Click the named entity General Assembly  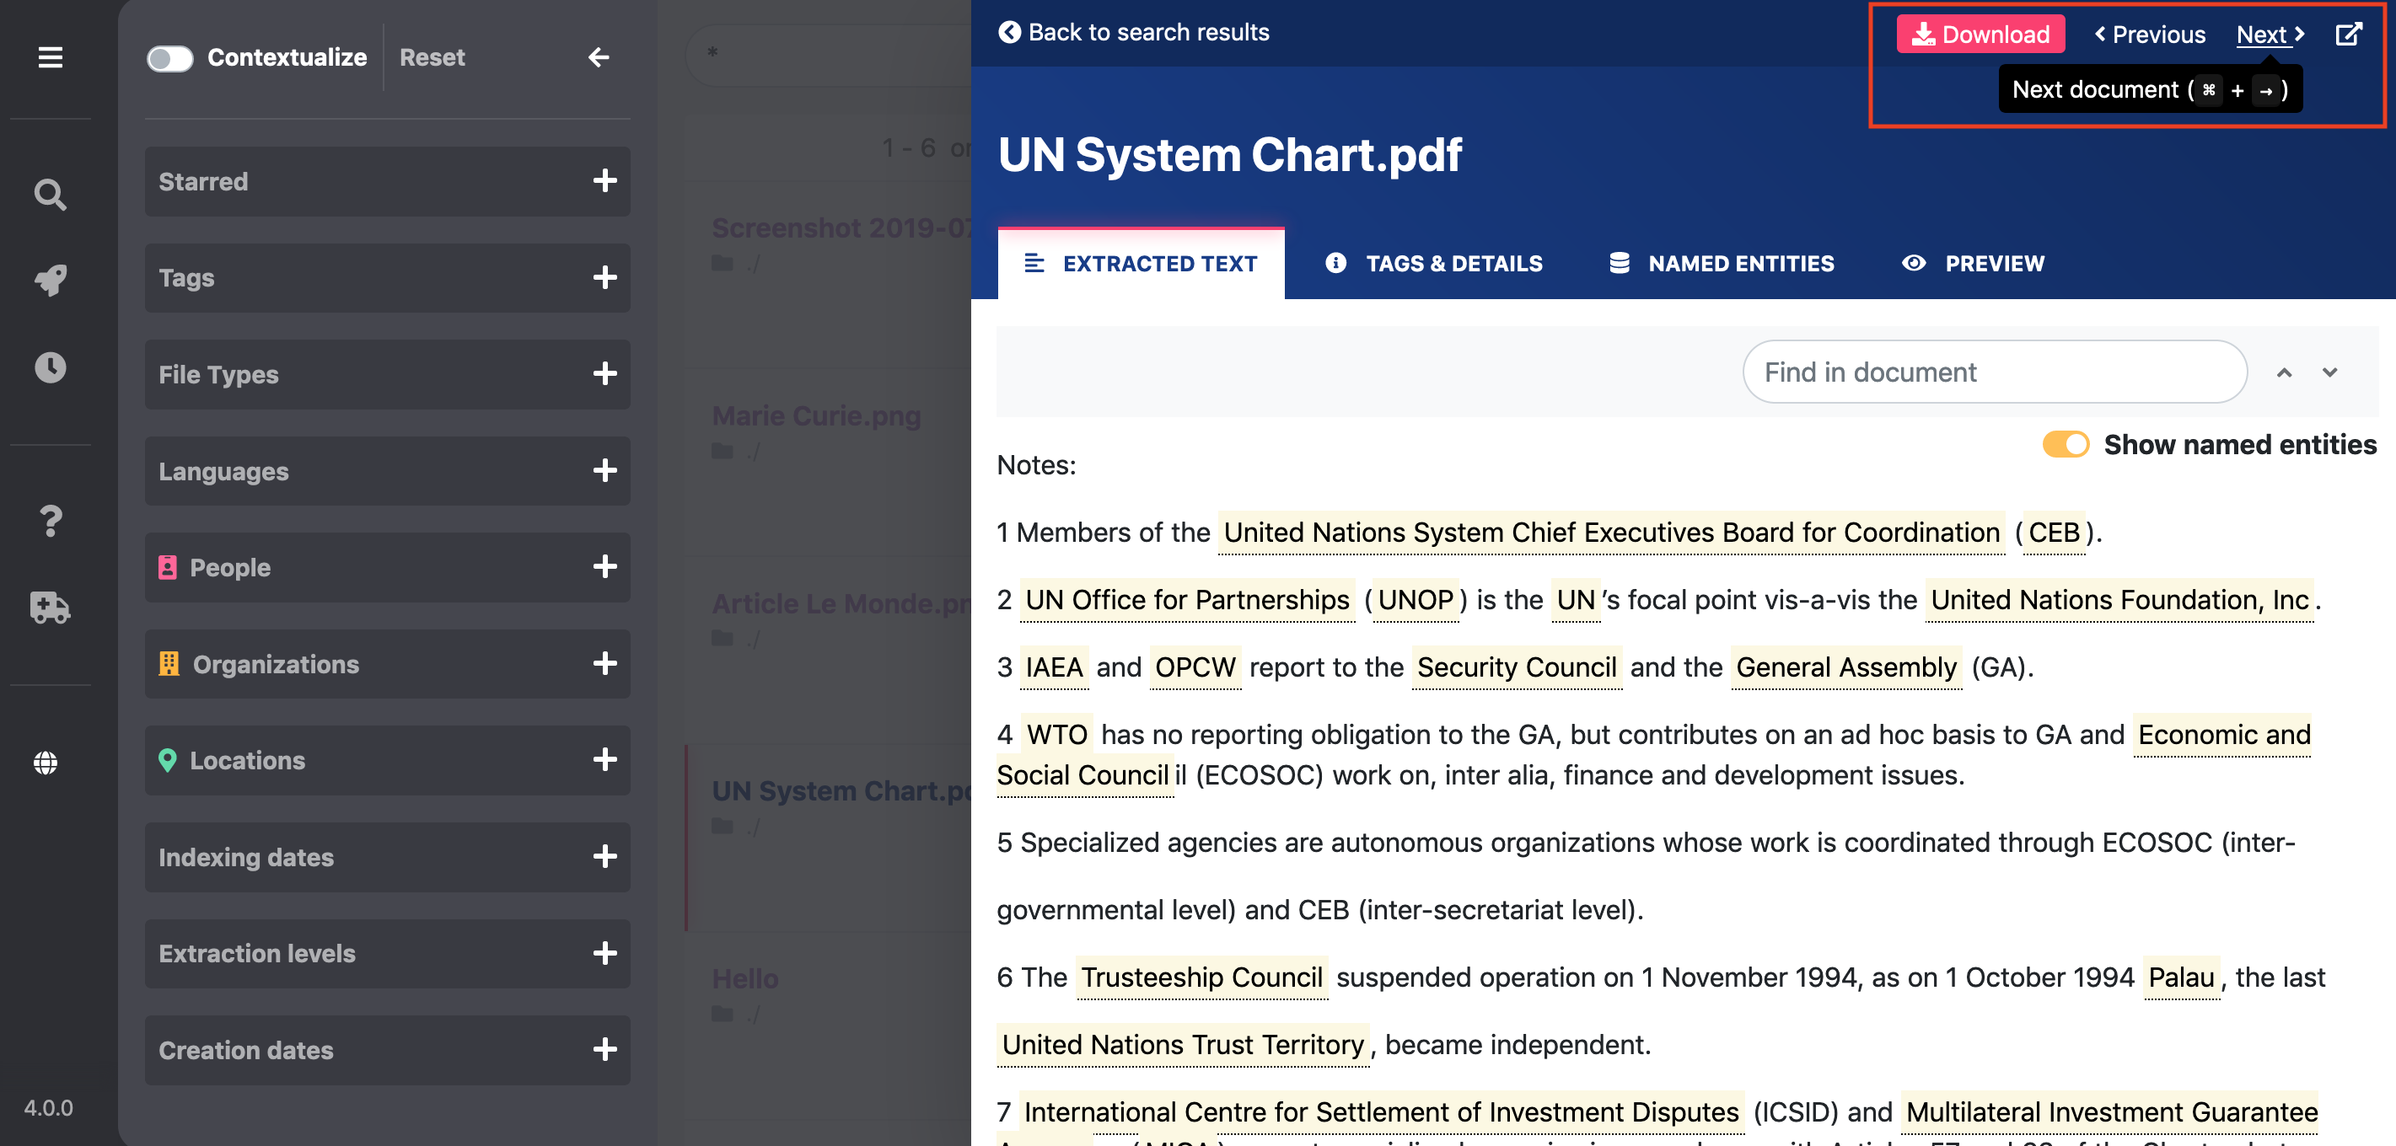click(1845, 667)
